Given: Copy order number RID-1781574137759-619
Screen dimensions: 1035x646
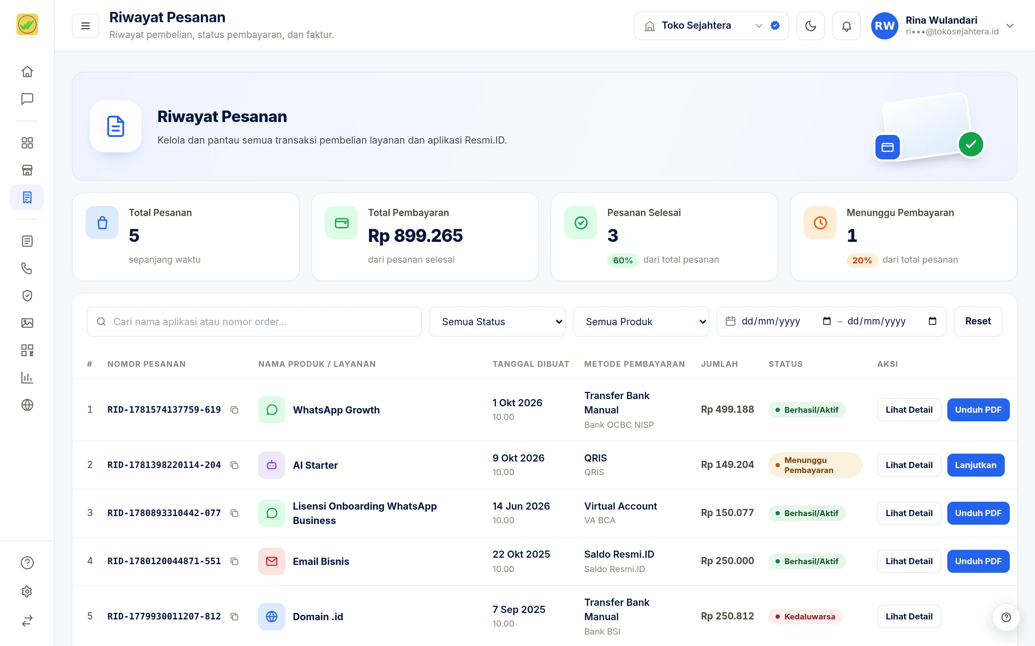Looking at the screenshot, I should coord(234,410).
